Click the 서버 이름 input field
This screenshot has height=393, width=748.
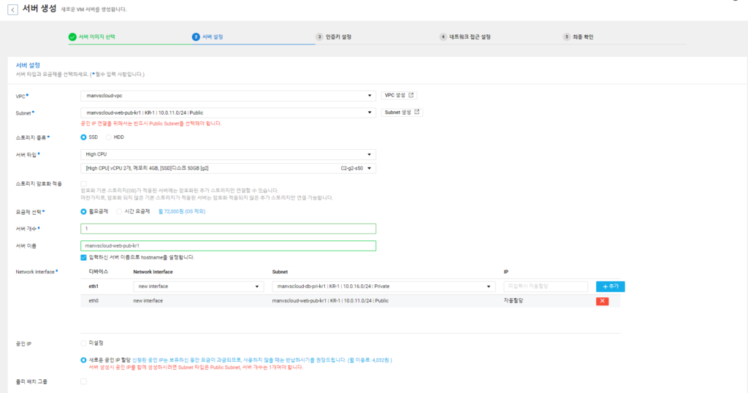point(228,245)
